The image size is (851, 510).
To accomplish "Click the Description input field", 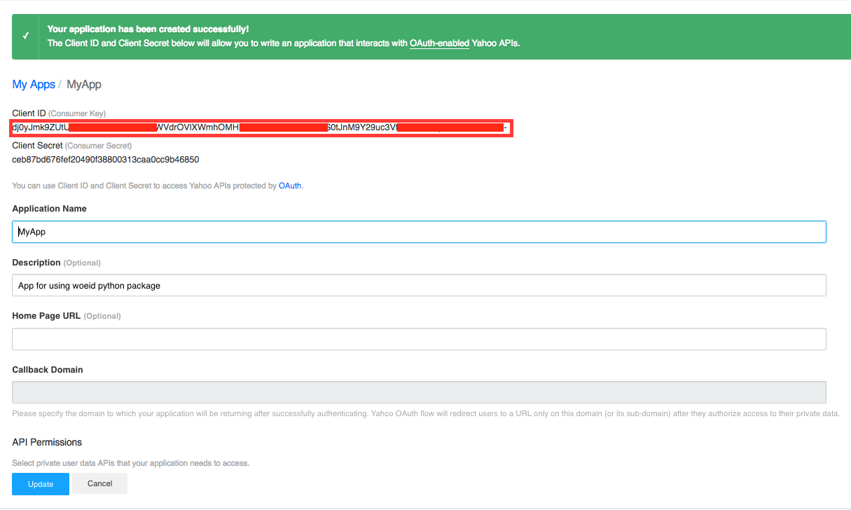I will 419,285.
